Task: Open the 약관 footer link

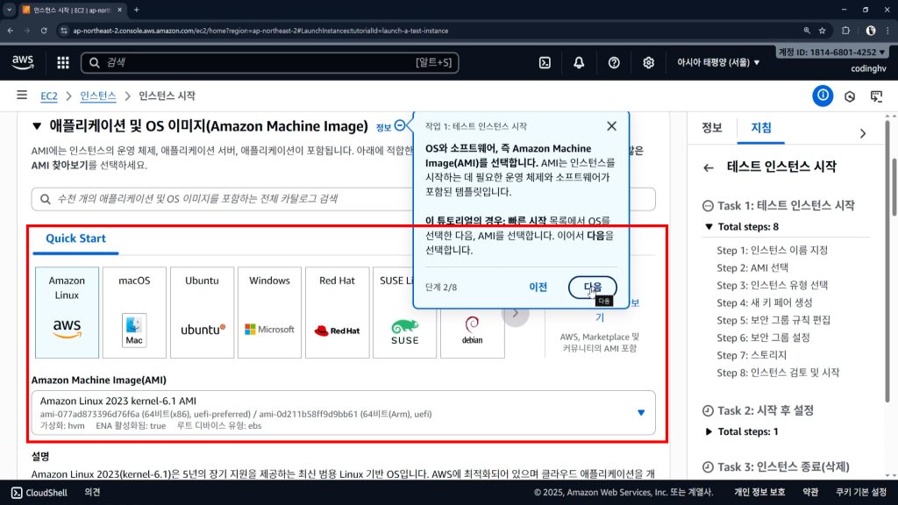Action: (x=809, y=493)
